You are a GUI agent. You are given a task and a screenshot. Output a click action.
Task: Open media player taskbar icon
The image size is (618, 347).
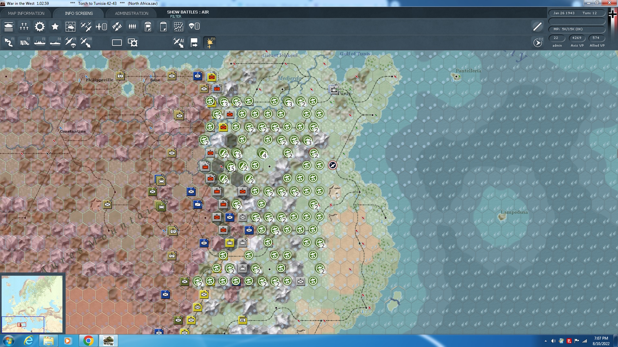pos(68,341)
